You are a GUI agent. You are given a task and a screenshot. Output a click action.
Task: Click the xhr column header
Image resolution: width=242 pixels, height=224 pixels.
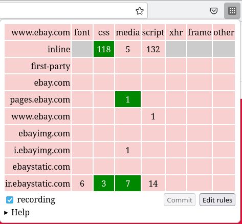[x=176, y=32]
